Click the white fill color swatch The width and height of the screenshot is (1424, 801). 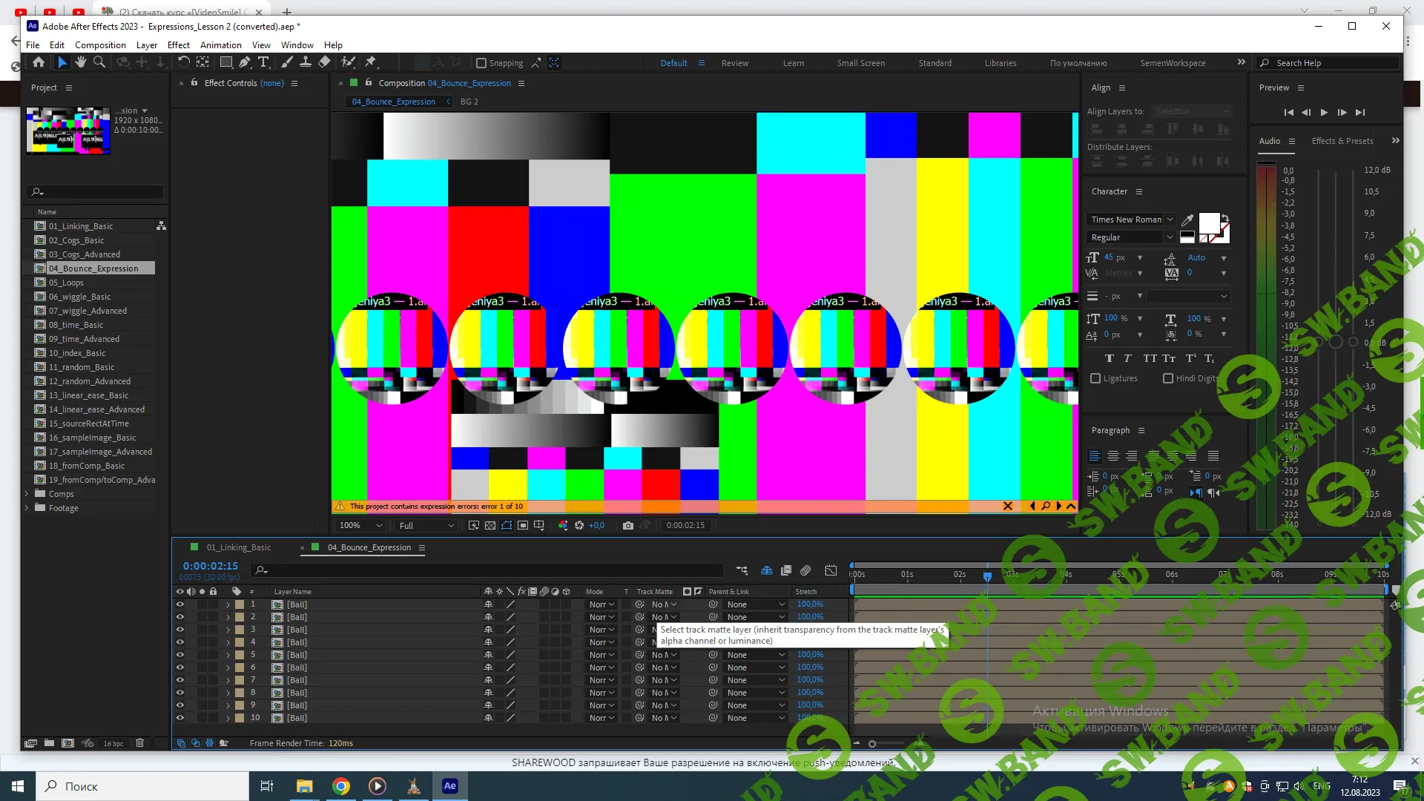click(1208, 222)
